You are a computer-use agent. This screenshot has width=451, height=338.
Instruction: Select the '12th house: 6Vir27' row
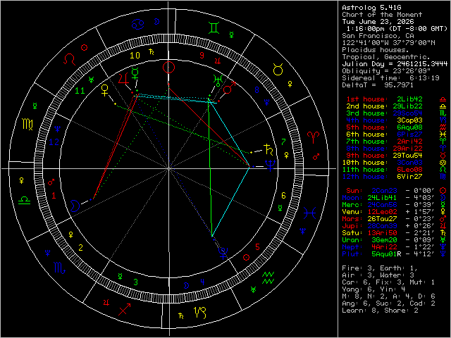tap(394, 177)
